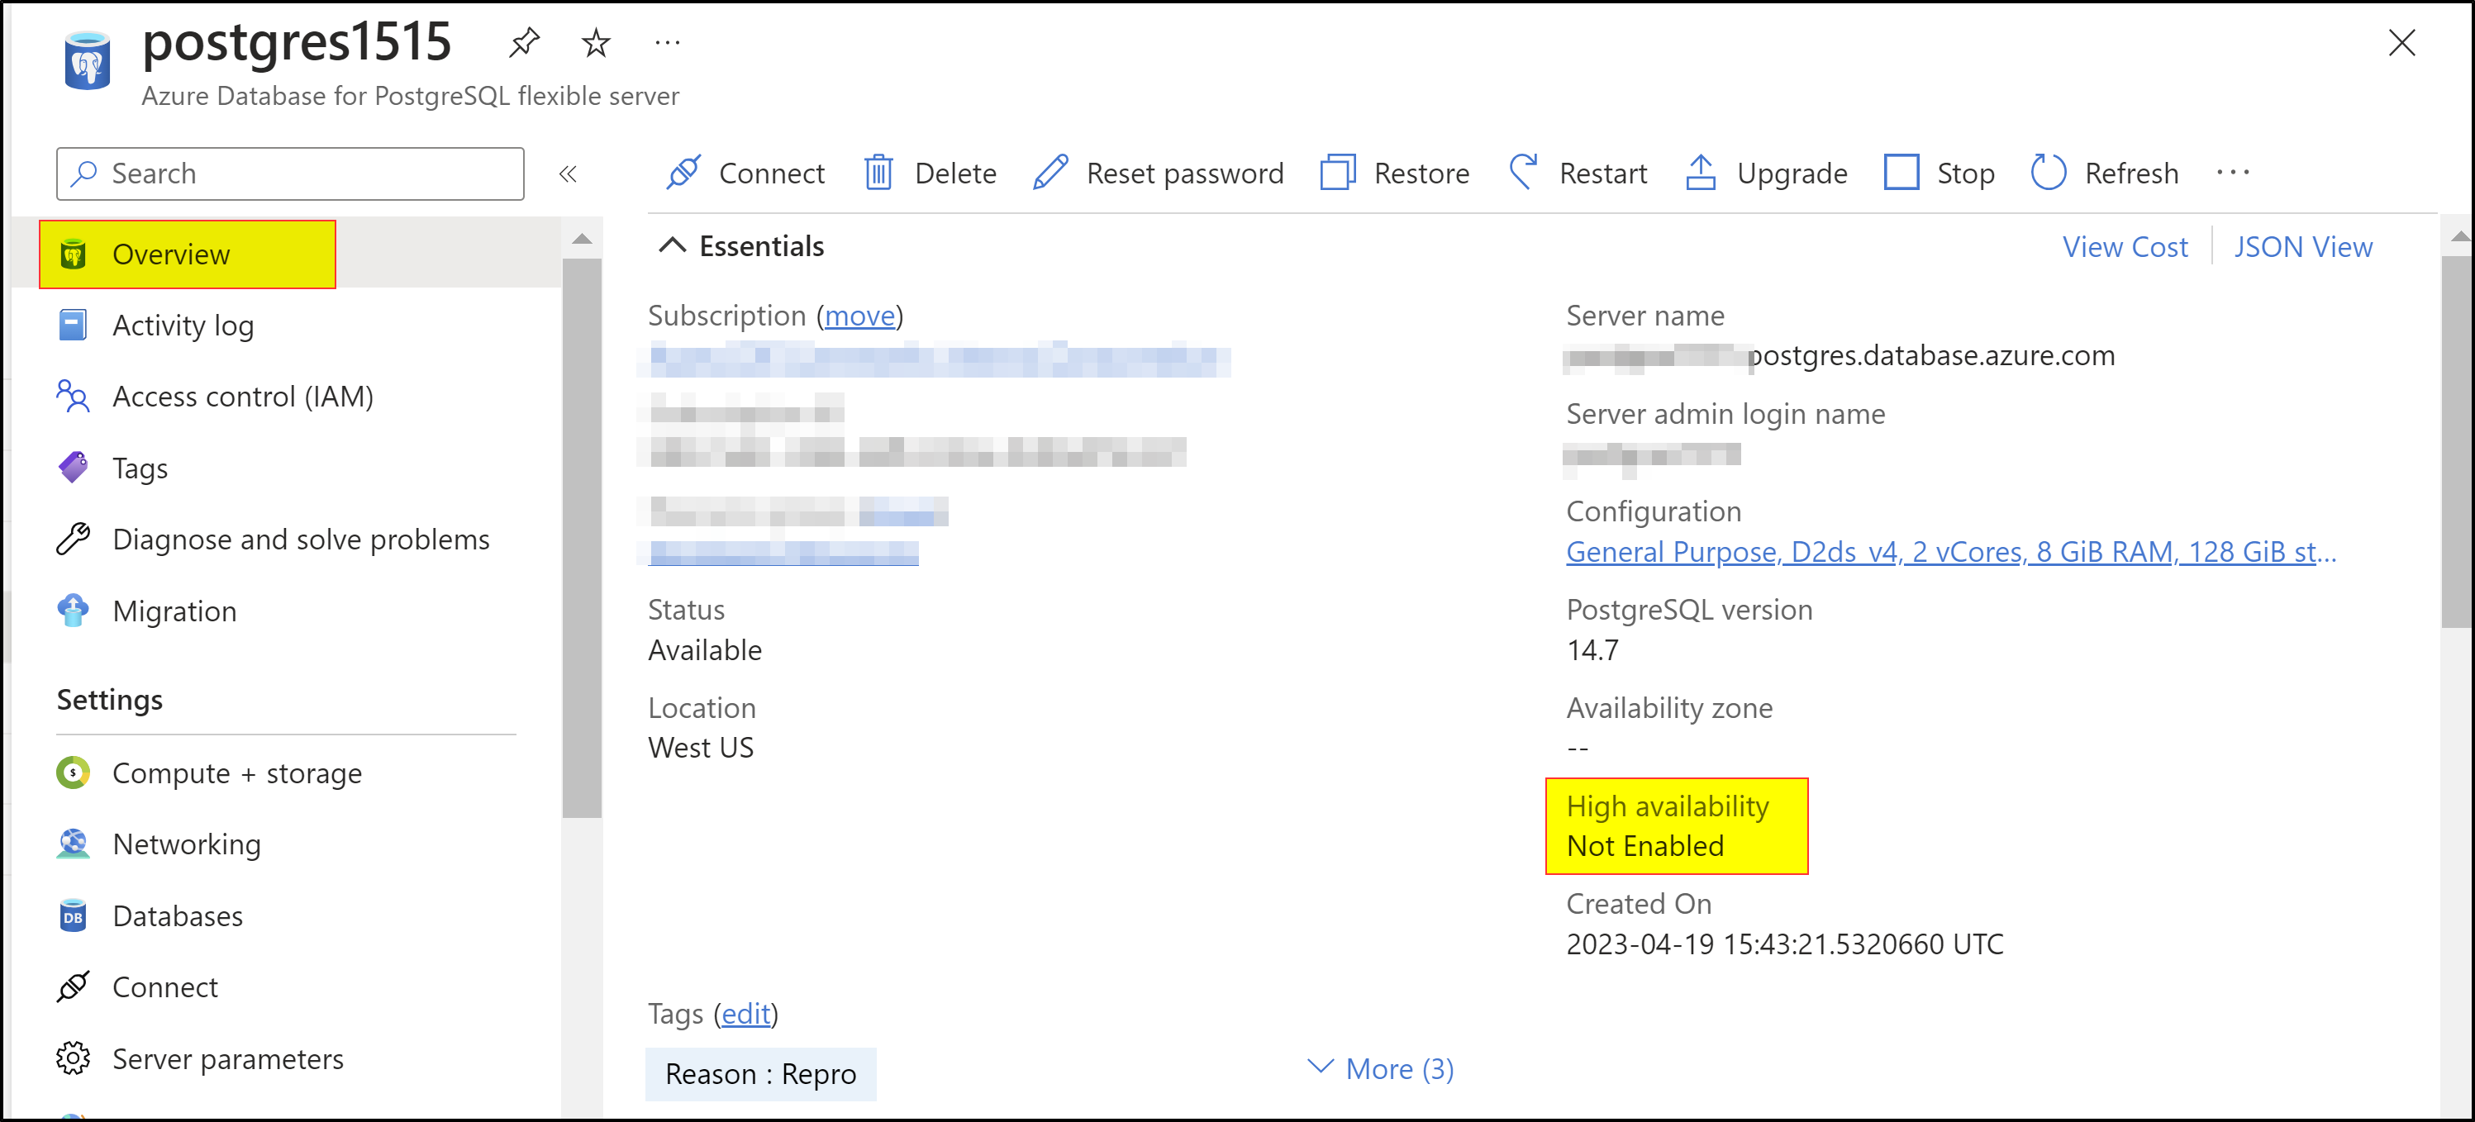Click the Connect plug icon in toolbar

684,173
